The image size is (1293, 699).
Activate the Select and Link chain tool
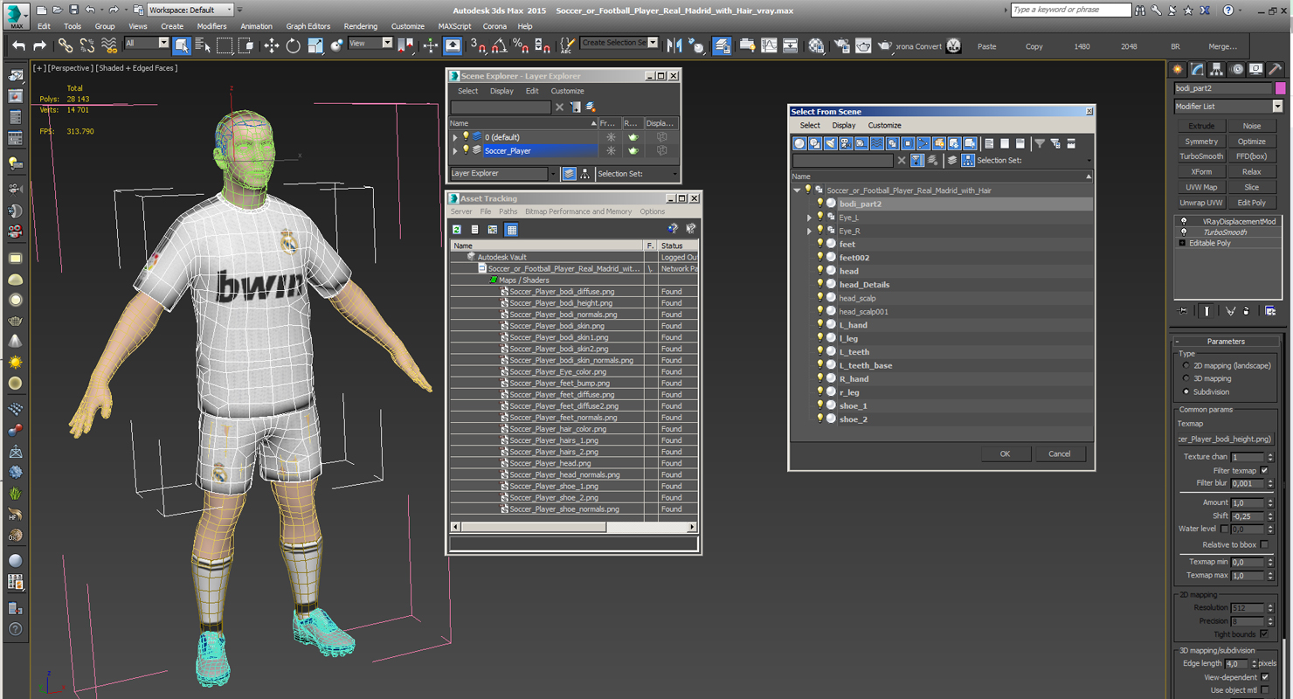tap(66, 45)
